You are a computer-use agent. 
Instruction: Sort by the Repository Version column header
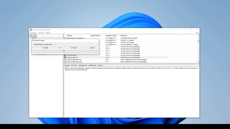tap(111, 36)
